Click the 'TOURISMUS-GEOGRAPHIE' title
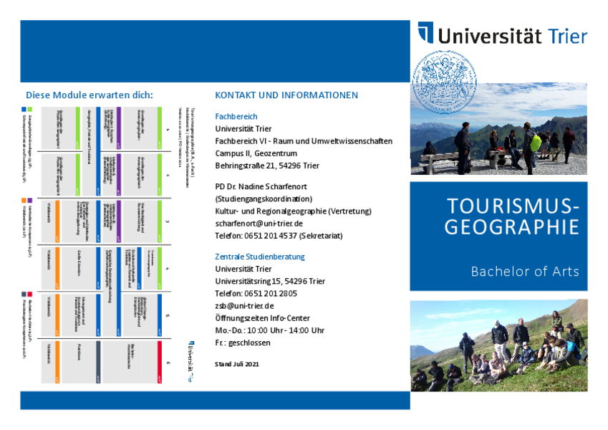The image size is (608, 430). pos(512,216)
